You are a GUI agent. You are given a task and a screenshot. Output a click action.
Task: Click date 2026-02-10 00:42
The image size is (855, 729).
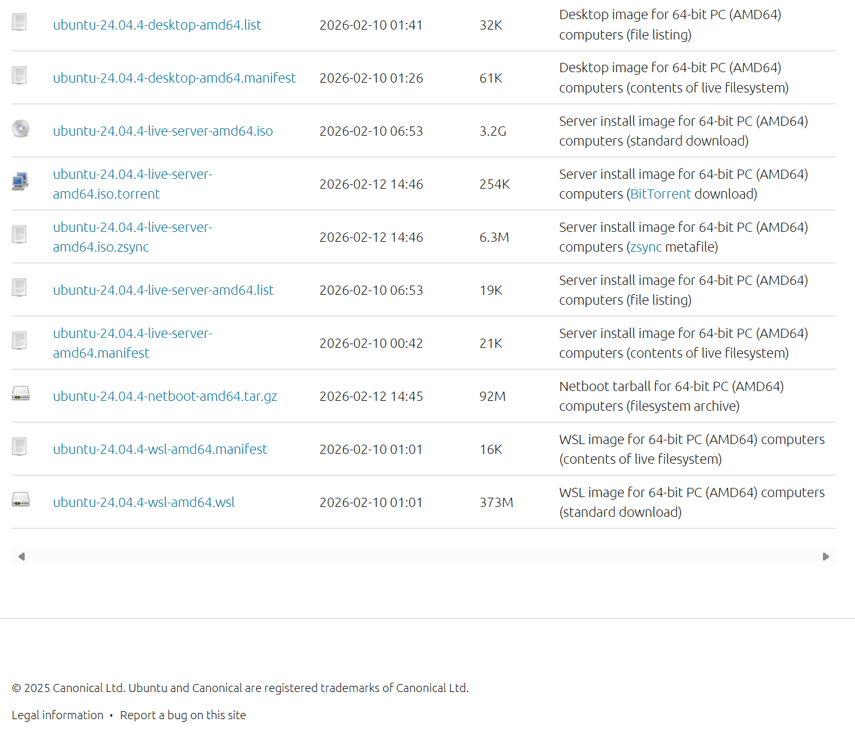pyautogui.click(x=371, y=343)
